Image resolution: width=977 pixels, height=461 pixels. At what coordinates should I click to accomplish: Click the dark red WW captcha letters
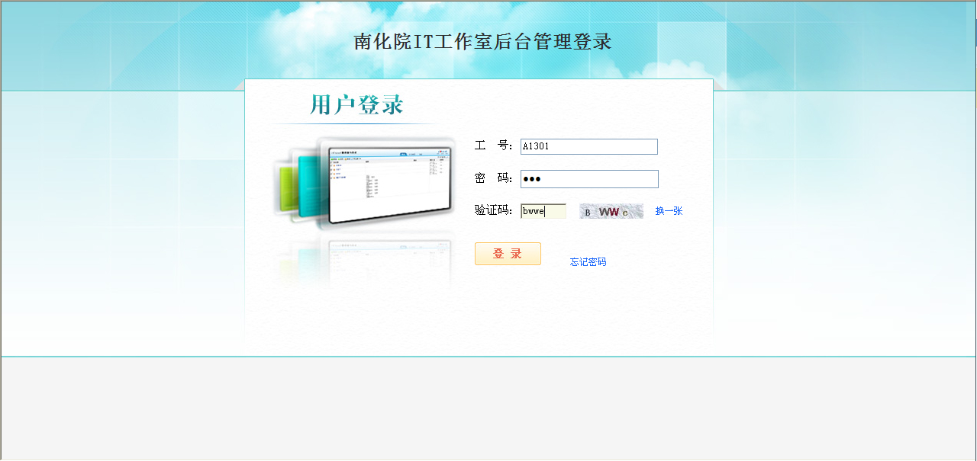point(609,212)
